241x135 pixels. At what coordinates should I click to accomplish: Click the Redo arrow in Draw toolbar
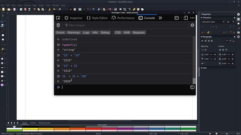(x=59, y=9)
